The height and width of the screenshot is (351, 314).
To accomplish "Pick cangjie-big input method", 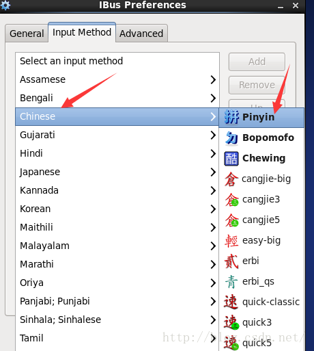I will [x=261, y=179].
